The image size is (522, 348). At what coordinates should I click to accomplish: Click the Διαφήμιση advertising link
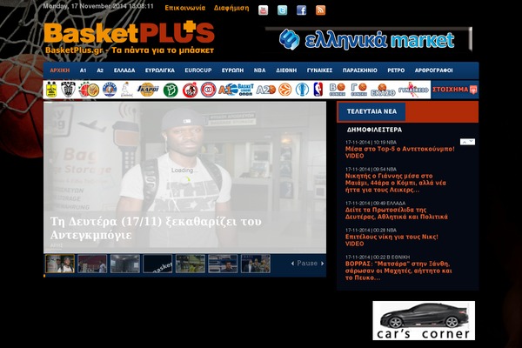pos(231,8)
